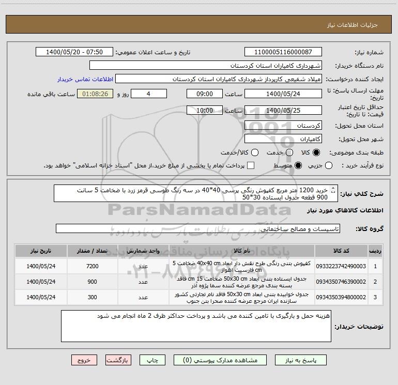This screenshot has height=385, width=398.
Task: Click the توضیحات خریدار notes text area
Action: [x=196, y=326]
